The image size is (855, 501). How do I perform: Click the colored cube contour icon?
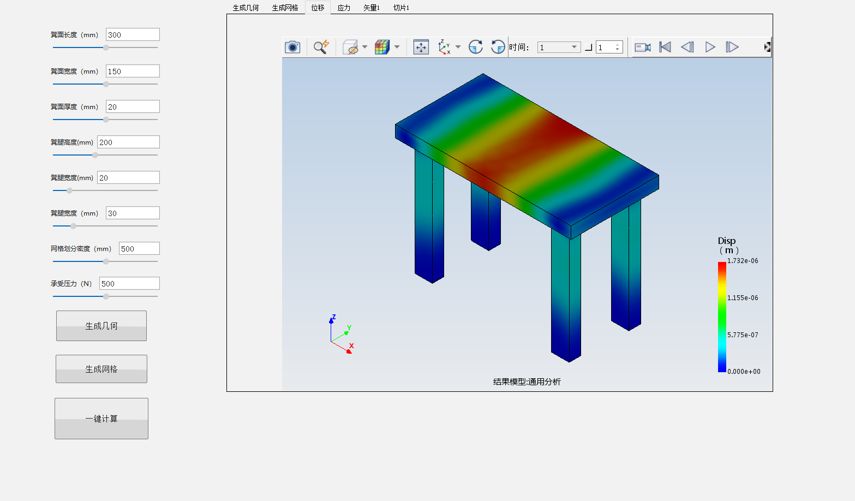tap(382, 47)
